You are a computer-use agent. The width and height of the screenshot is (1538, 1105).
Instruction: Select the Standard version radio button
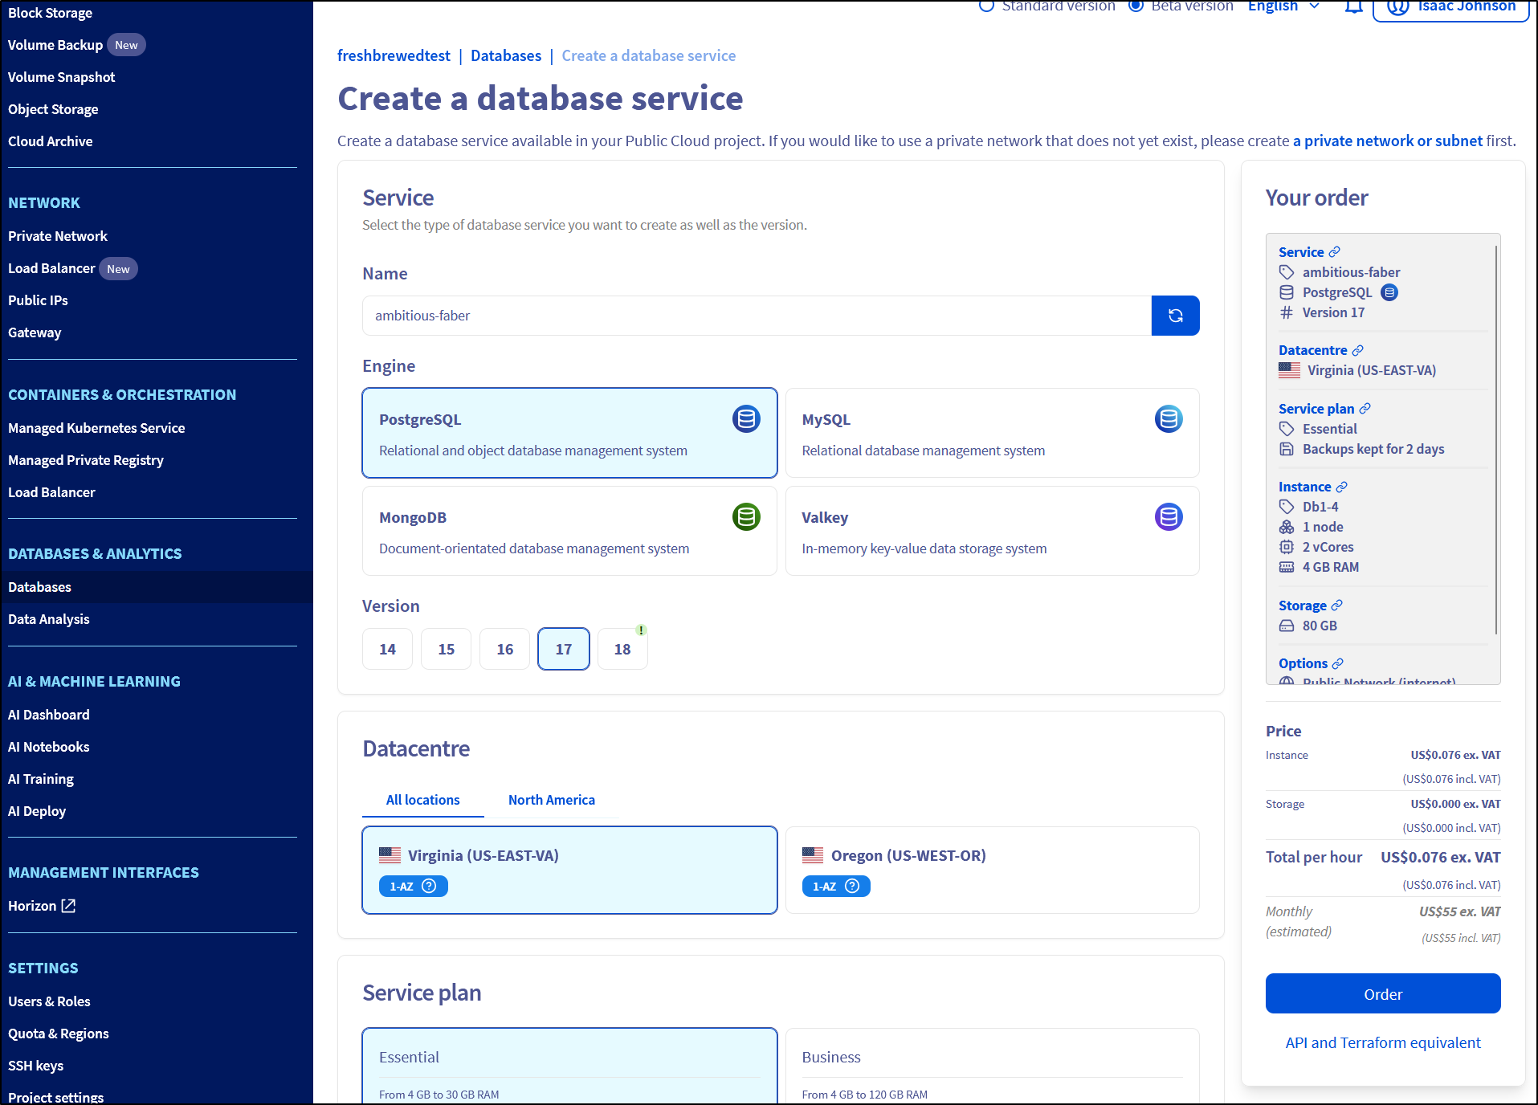pyautogui.click(x=986, y=6)
